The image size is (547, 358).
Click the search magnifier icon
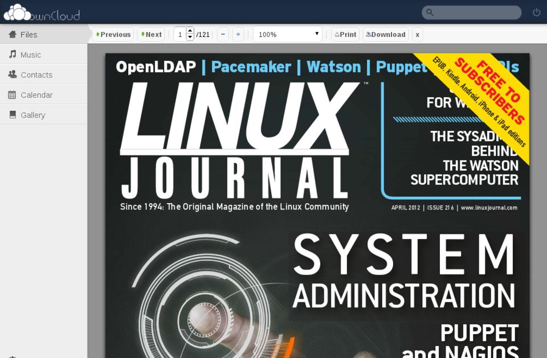coord(430,13)
